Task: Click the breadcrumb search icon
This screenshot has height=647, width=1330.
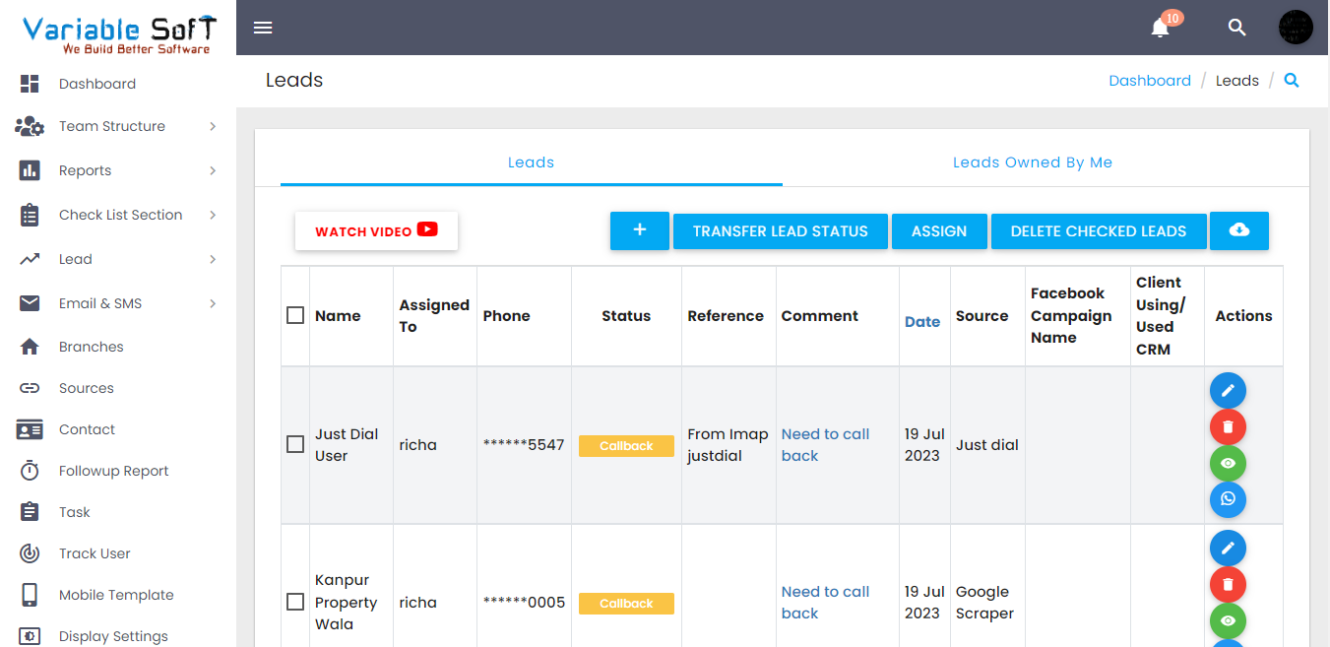Action: pos(1292,81)
